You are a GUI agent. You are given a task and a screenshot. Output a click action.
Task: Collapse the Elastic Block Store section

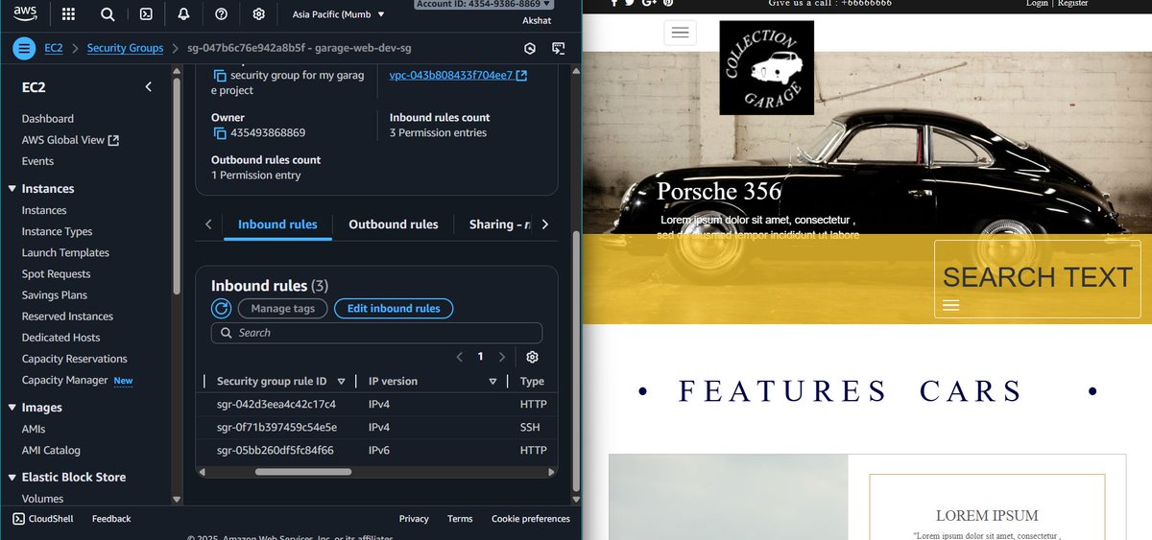point(12,477)
